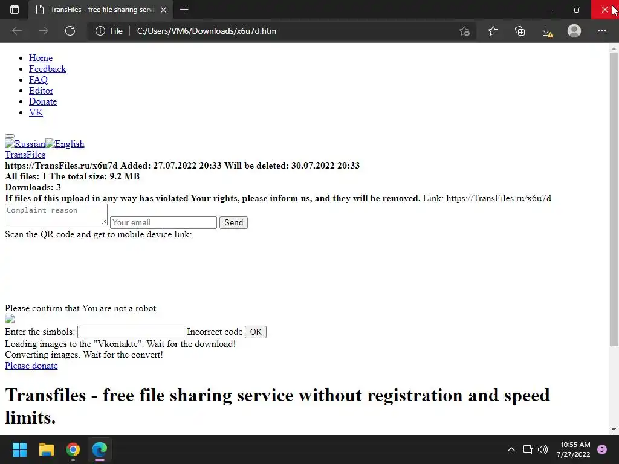This screenshot has height=464, width=619.
Task: Switch language to English
Action: tap(65, 144)
